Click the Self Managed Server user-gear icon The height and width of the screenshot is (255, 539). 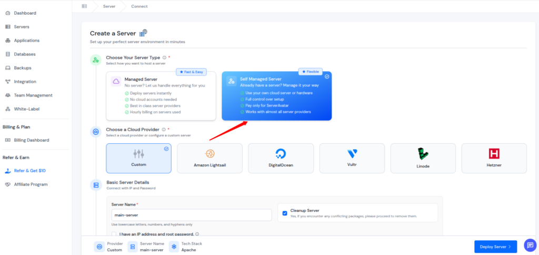coord(232,81)
